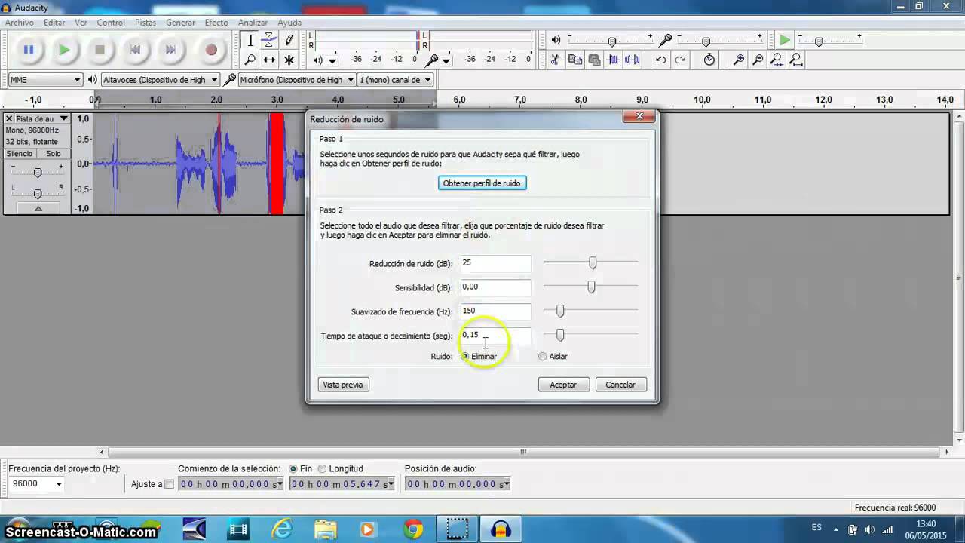Click the red Record button
Screen dimensions: 965x543
coord(211,51)
